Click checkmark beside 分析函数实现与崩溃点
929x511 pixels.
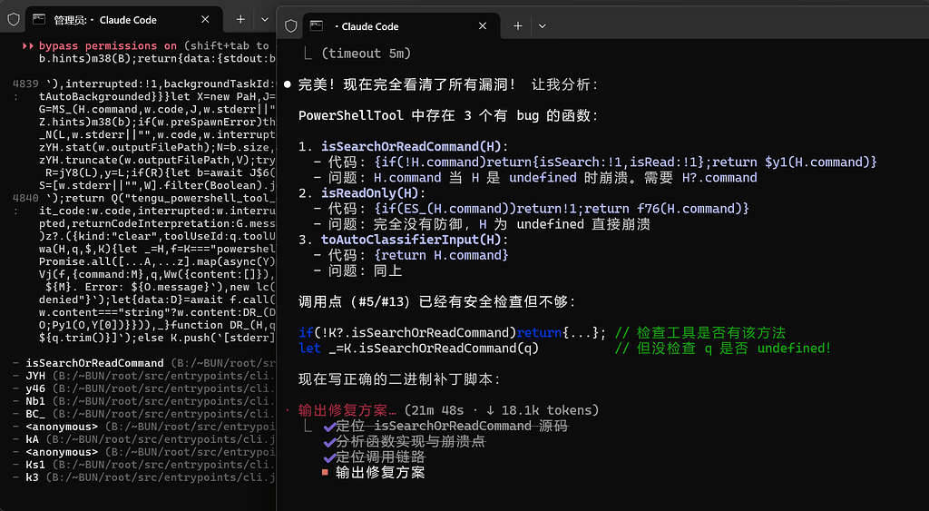pos(330,442)
